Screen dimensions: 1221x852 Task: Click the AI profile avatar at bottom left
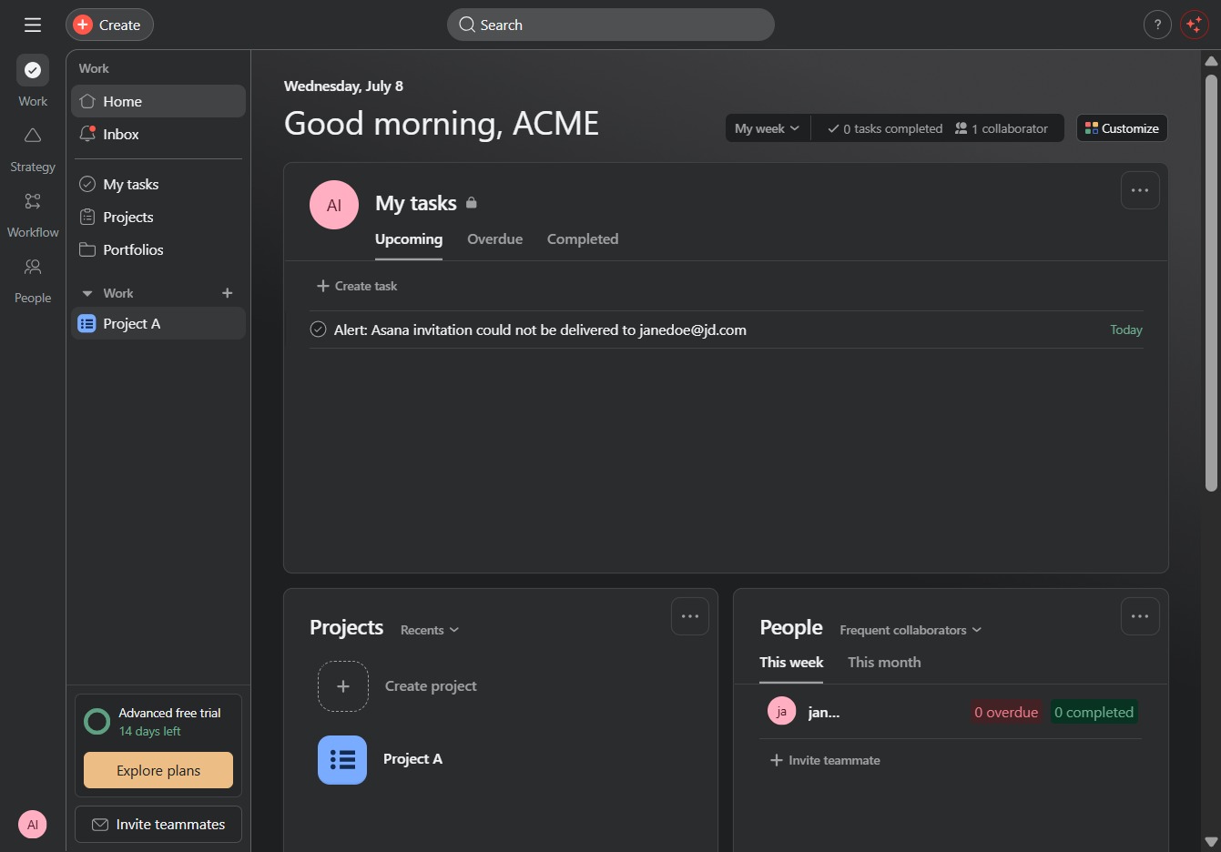click(33, 825)
